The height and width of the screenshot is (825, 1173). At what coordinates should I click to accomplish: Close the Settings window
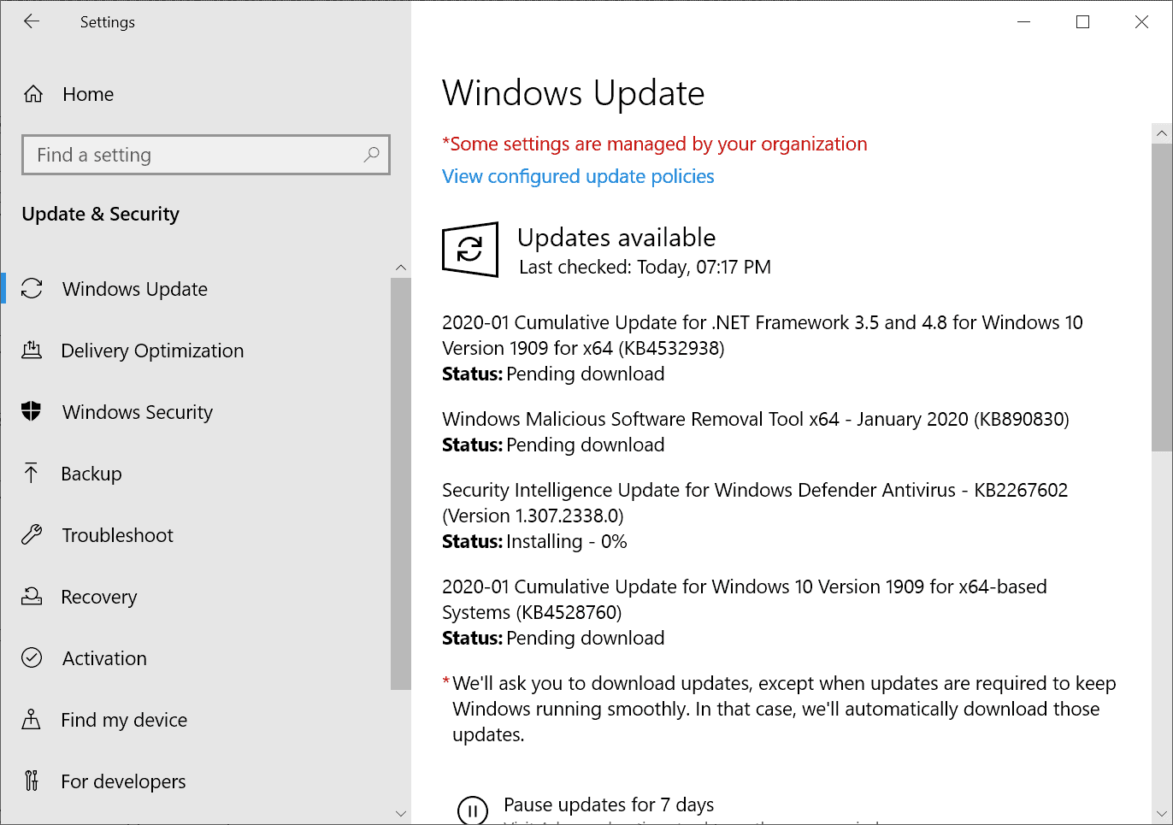[1141, 22]
